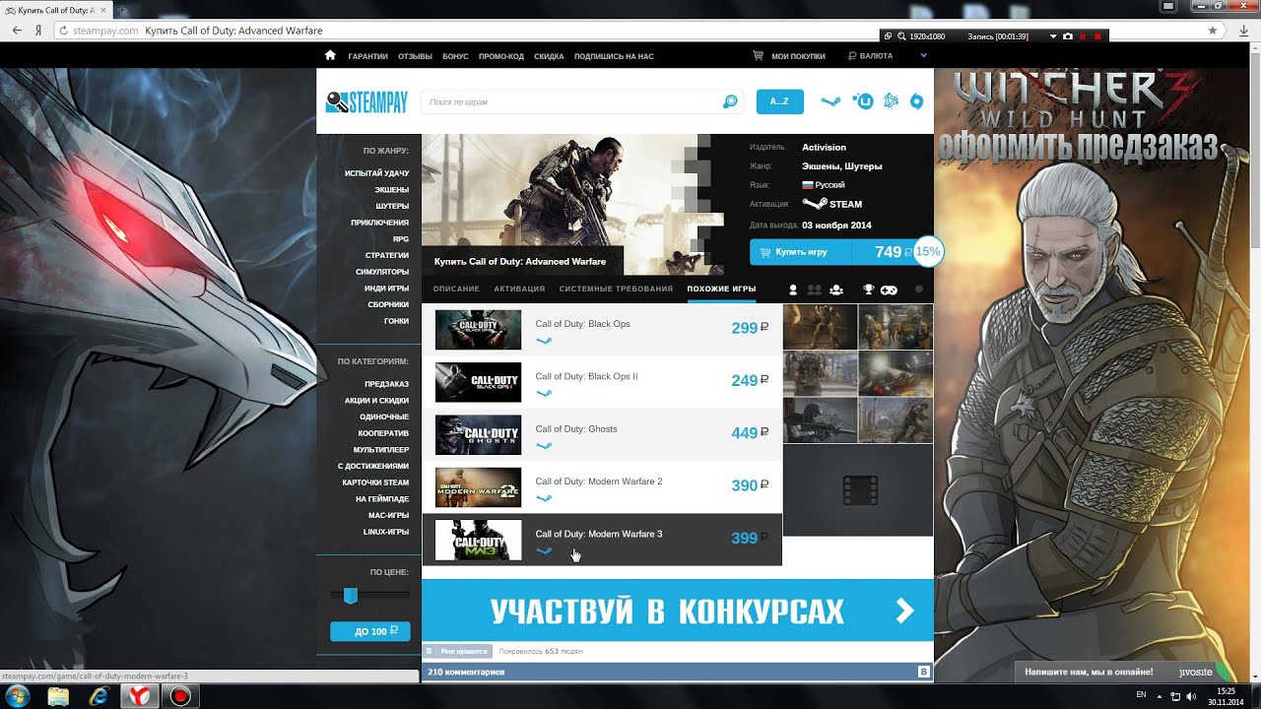Click the A...Z catalog button

tap(779, 101)
